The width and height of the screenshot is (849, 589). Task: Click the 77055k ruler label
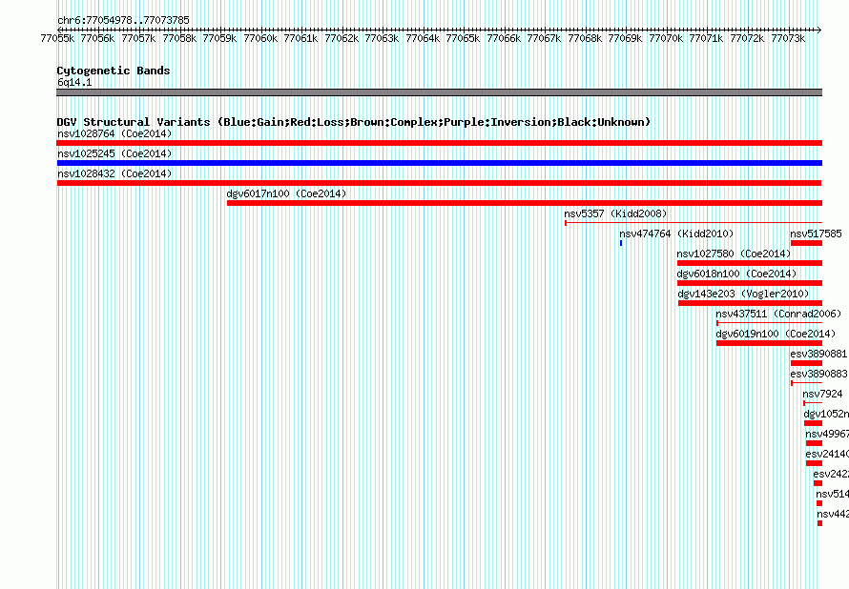[57, 39]
